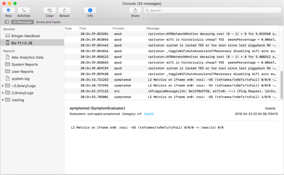Select apsd message at 20:34:39.058122
Image resolution: width=284 pixels, height=175 pixels.
pyautogui.click(x=172, y=57)
